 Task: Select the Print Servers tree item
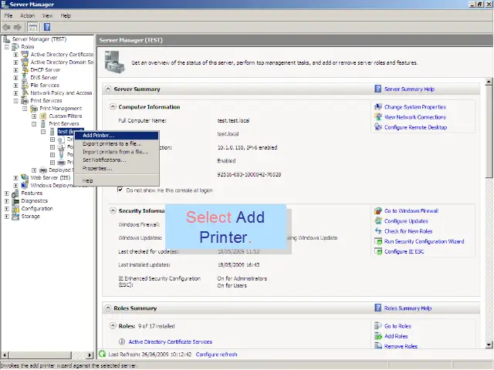click(x=64, y=124)
